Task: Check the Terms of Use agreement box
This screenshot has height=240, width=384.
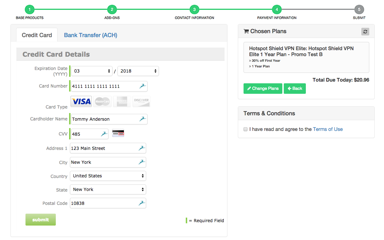Action: click(246, 129)
